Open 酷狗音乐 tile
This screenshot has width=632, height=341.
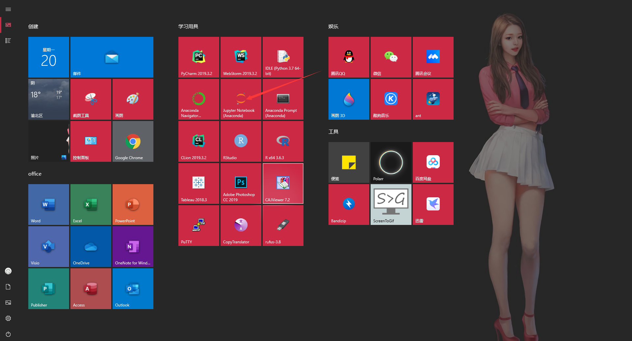click(x=391, y=99)
